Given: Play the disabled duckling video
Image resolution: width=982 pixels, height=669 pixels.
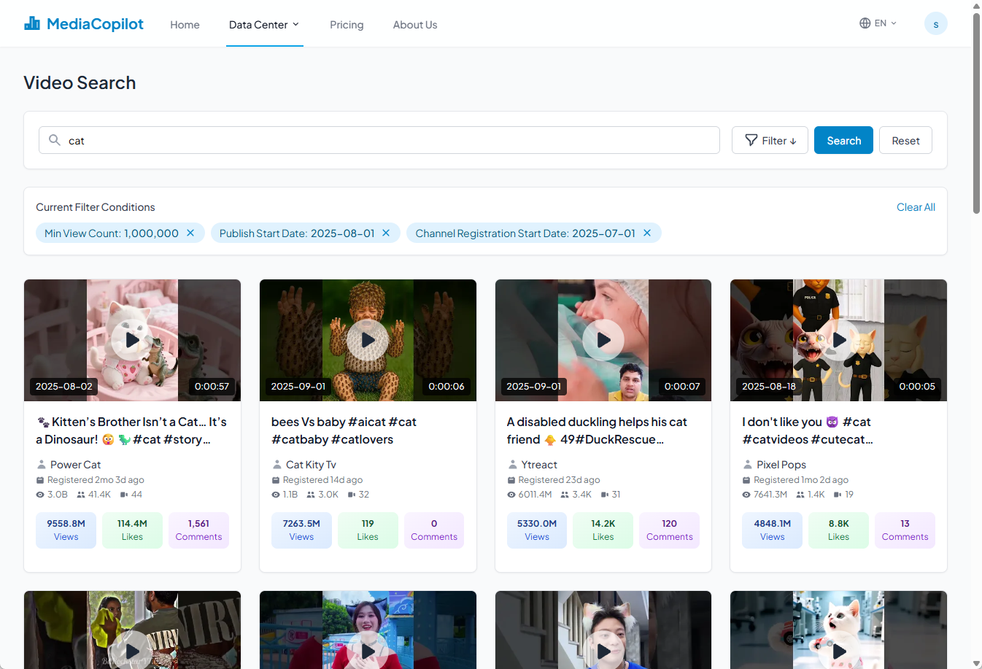Looking at the screenshot, I should pyautogui.click(x=603, y=340).
